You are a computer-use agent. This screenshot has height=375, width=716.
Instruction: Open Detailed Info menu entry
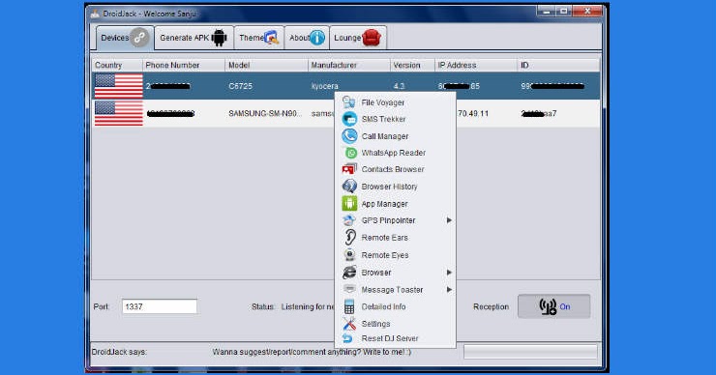click(396, 306)
